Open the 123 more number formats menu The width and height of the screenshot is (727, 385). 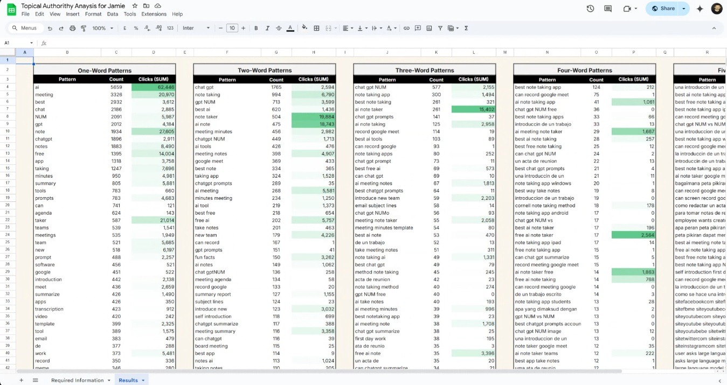coord(170,28)
